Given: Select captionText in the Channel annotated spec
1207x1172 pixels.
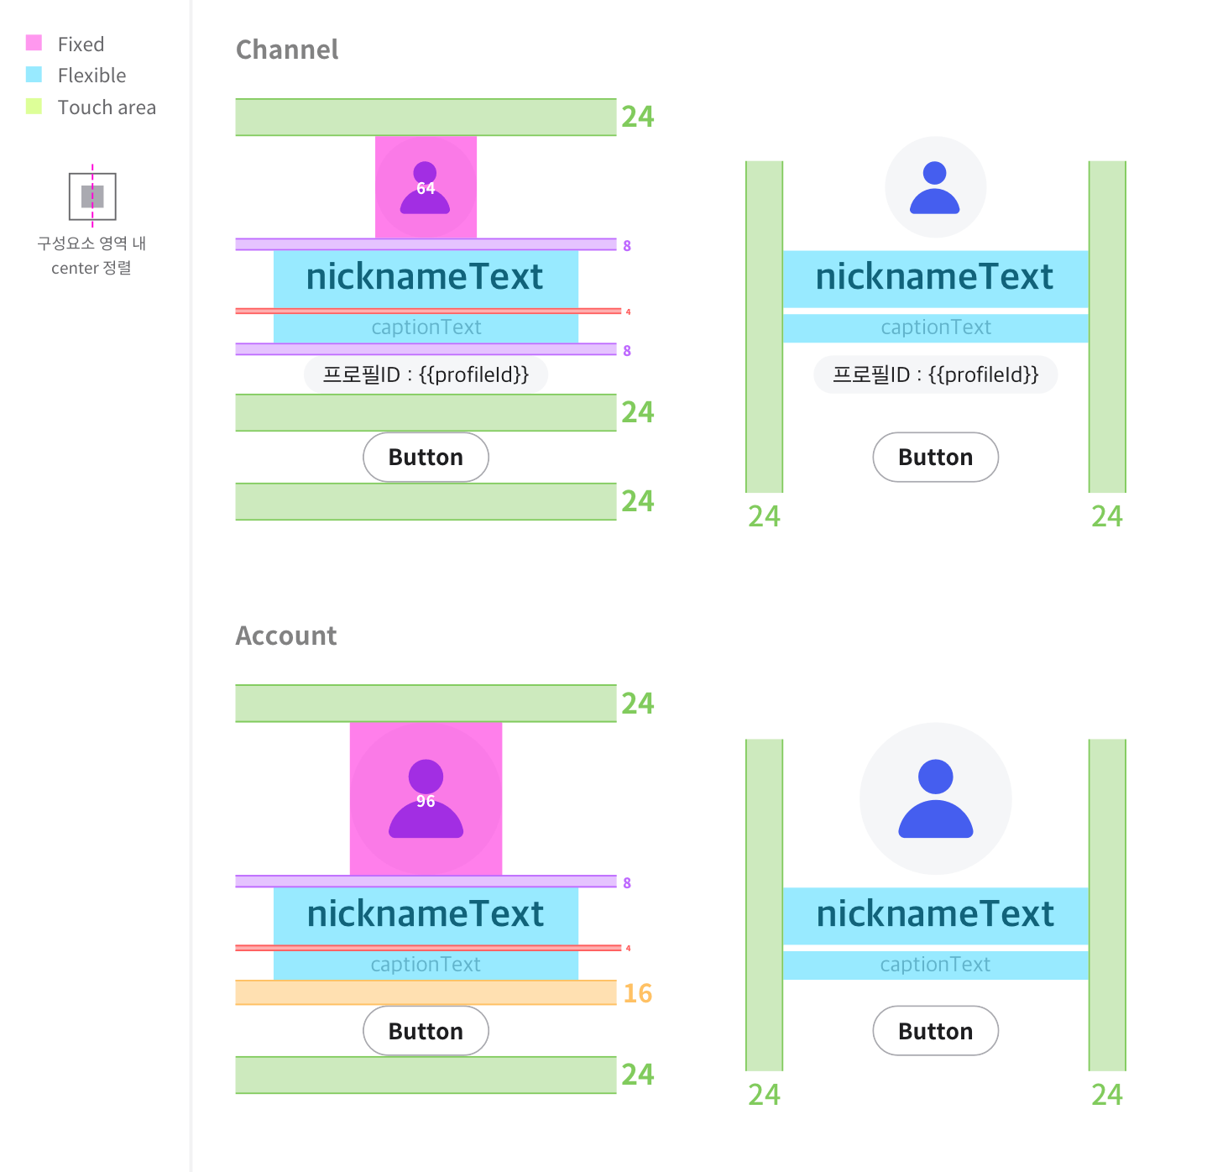Looking at the screenshot, I should coord(426,327).
